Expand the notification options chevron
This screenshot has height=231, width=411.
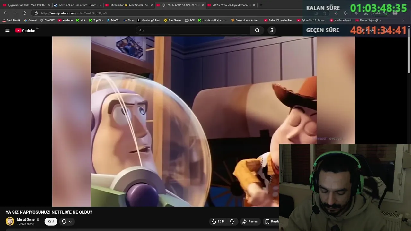pyautogui.click(x=70, y=221)
